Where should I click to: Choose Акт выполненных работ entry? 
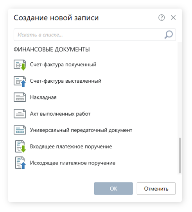click(x=60, y=114)
